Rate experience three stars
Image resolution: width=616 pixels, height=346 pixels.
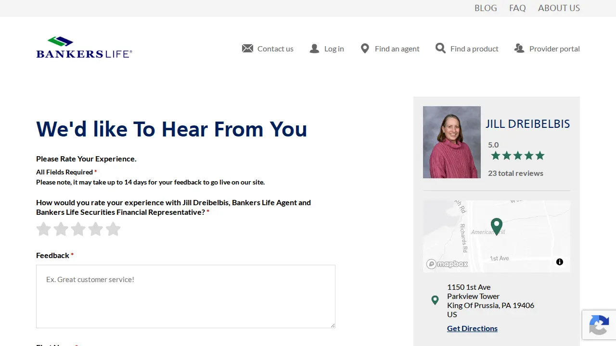(x=78, y=229)
